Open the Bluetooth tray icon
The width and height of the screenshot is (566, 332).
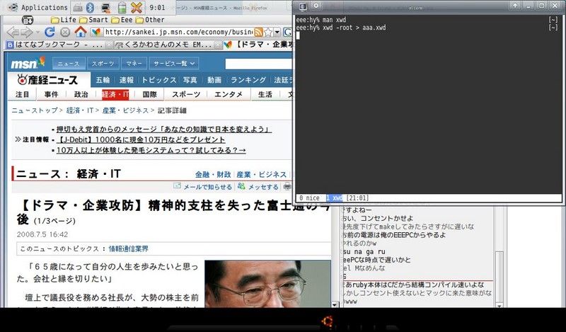91,7
